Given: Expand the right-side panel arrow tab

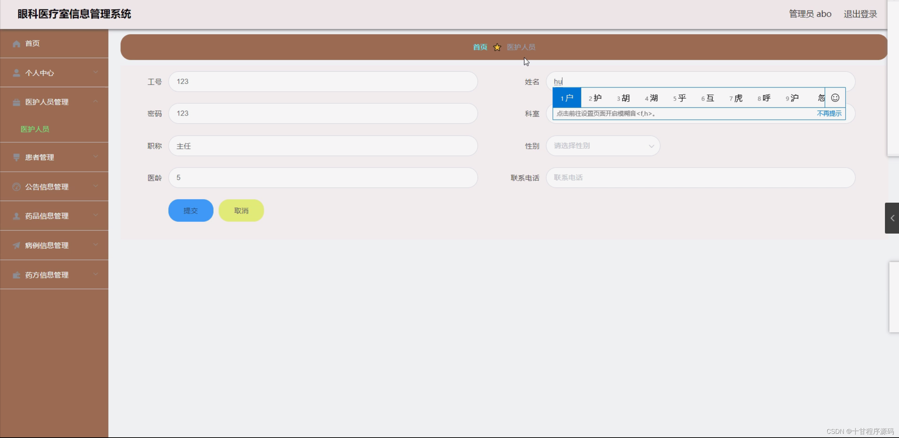Looking at the screenshot, I should [x=892, y=218].
